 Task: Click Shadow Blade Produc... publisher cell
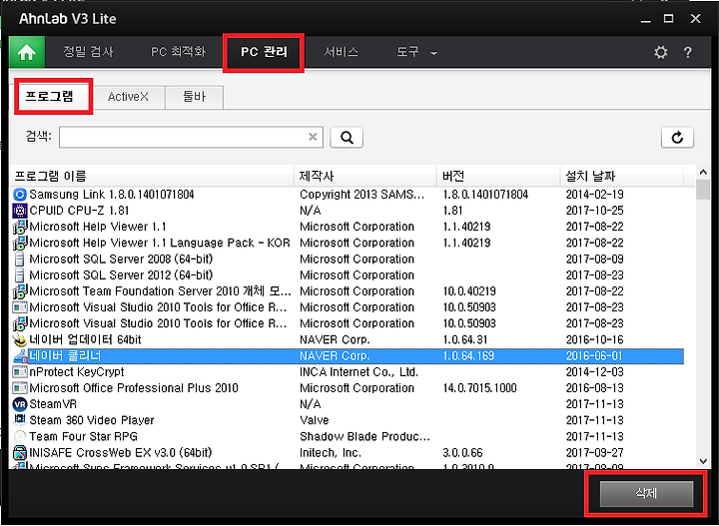coord(365,436)
